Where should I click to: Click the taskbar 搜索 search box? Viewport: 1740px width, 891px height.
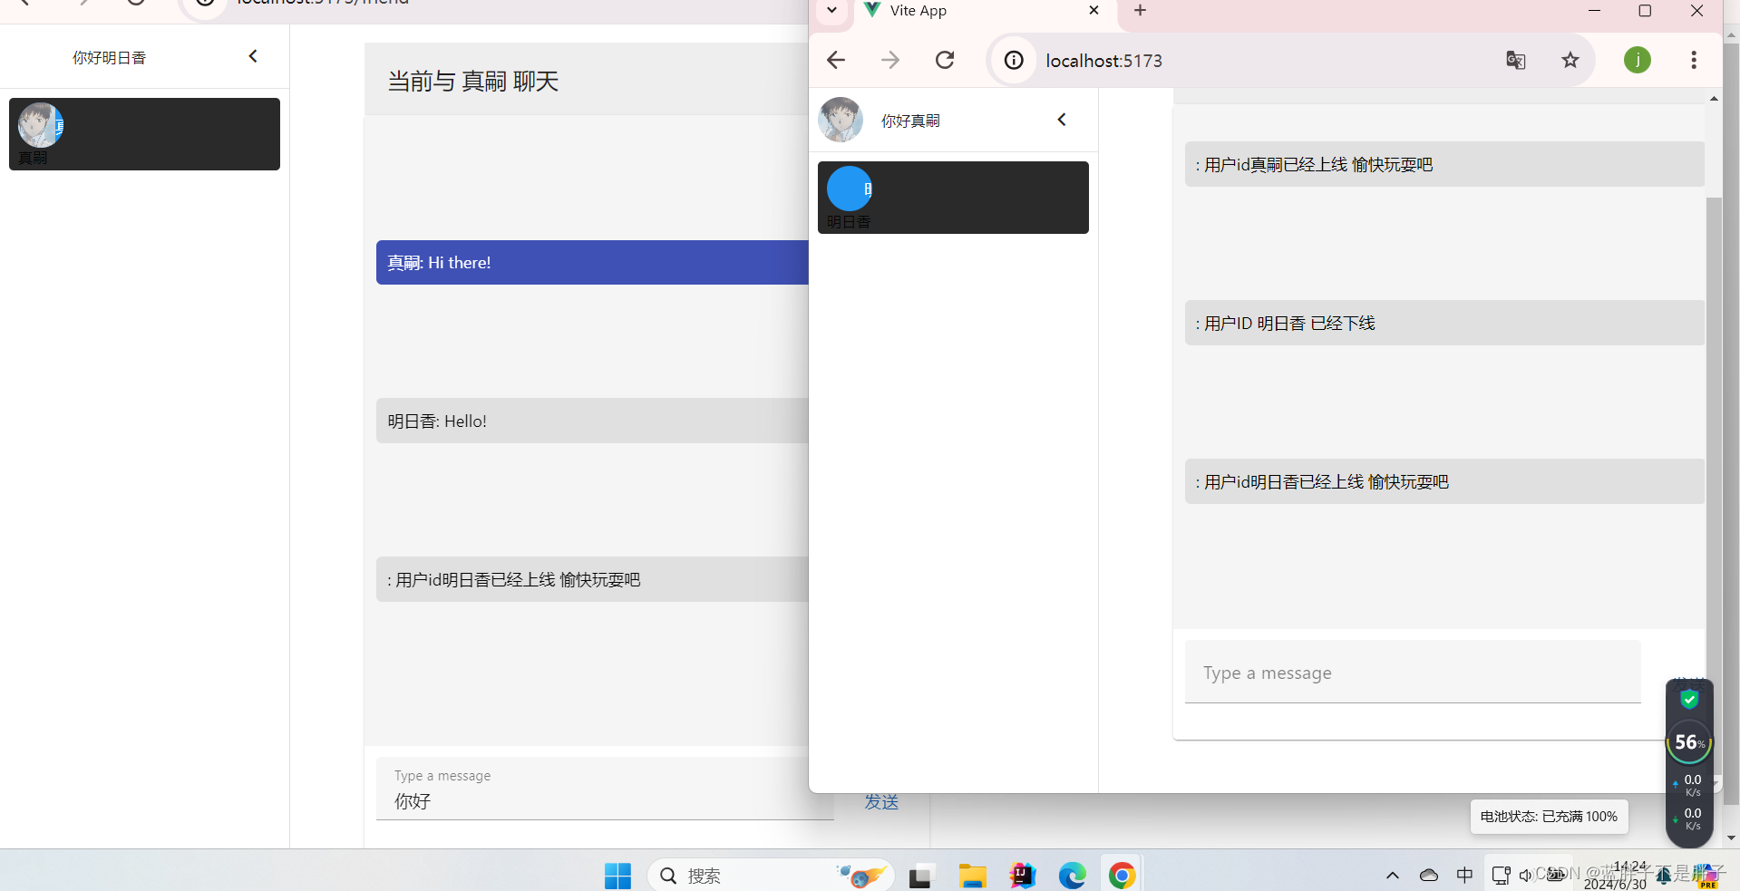click(771, 876)
